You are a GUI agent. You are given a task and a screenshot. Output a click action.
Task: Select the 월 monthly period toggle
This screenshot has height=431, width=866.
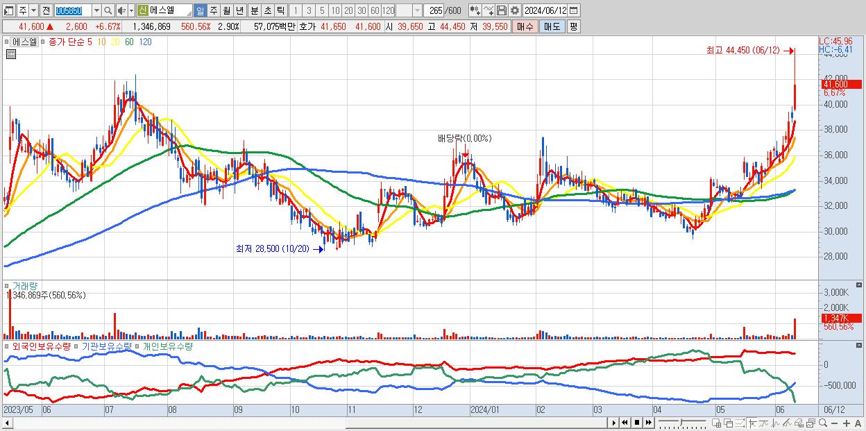point(226,10)
